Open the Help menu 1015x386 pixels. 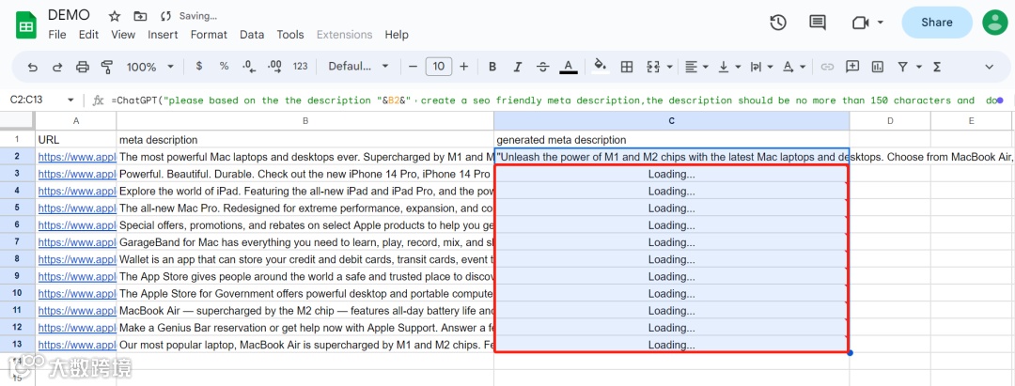coord(397,34)
